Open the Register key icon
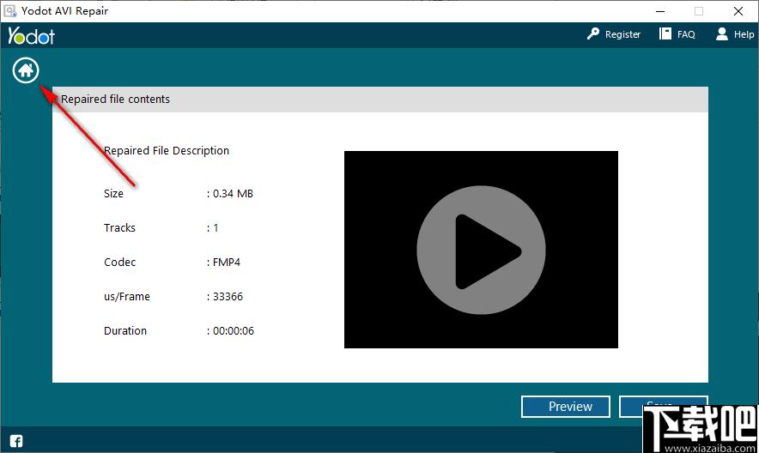 [593, 33]
